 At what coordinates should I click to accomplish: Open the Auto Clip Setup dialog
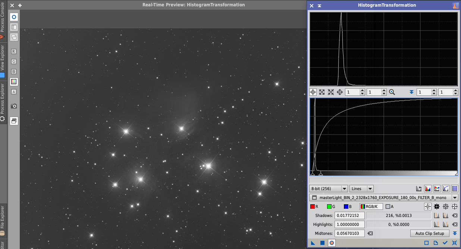(430, 233)
